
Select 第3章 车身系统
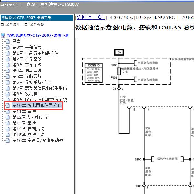click(27, 65)
